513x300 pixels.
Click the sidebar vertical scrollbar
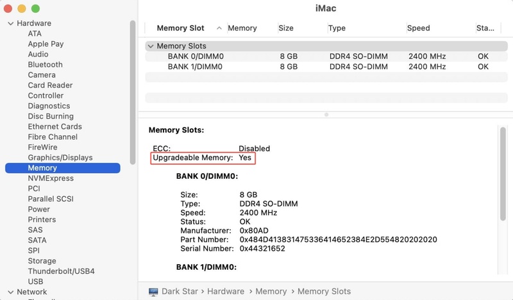tap(133, 92)
